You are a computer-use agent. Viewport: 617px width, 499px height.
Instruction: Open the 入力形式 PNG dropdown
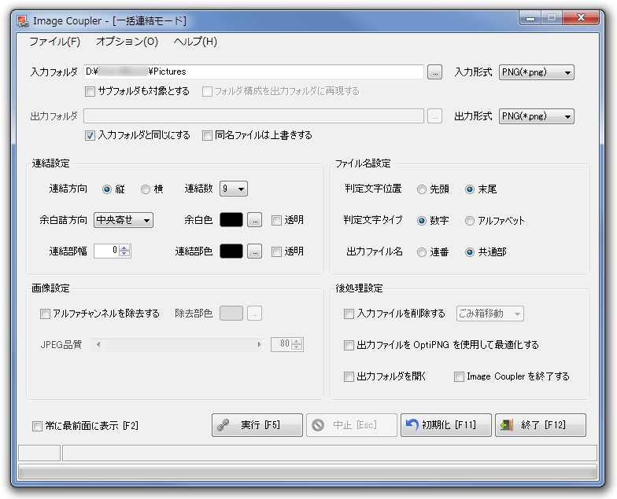coord(537,72)
